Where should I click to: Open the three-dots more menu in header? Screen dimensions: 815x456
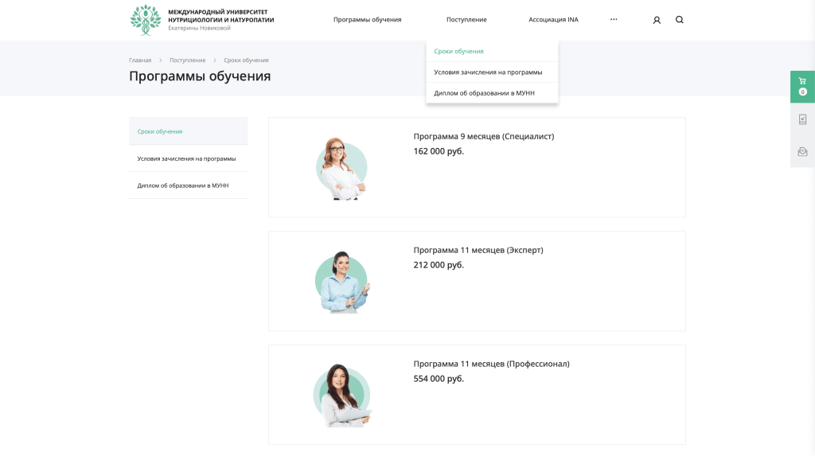(x=614, y=20)
